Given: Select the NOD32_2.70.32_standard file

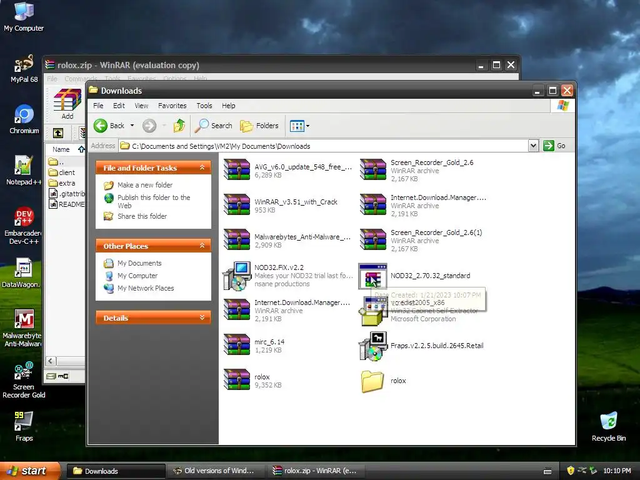Looking at the screenshot, I should click(414, 276).
